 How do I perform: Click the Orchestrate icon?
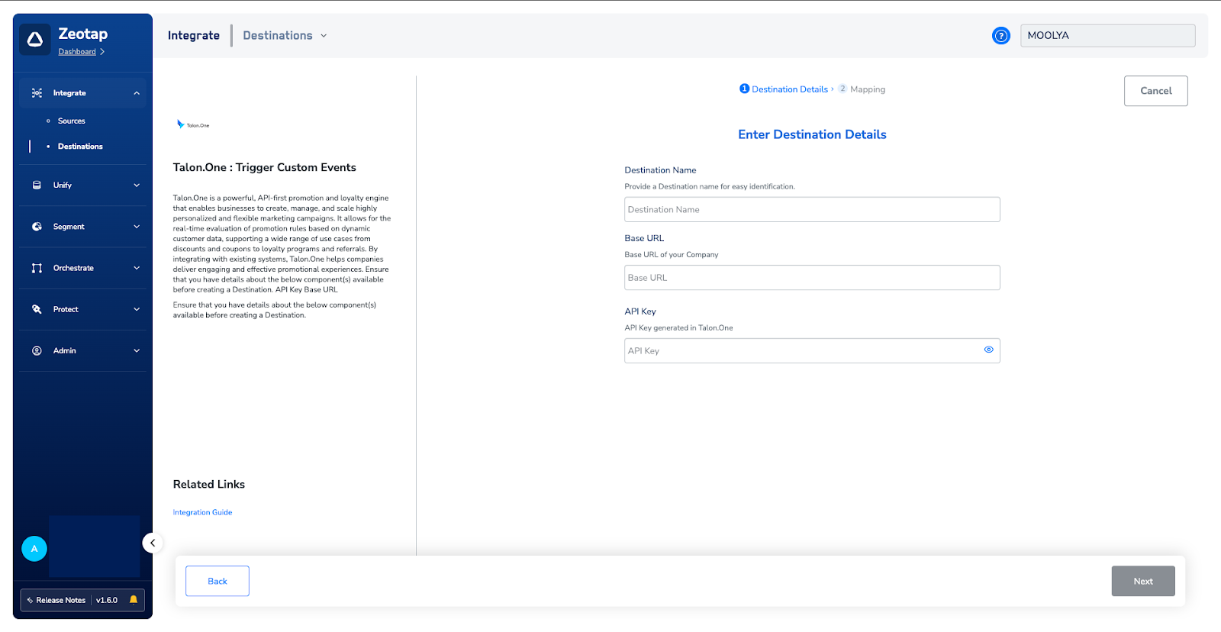[x=37, y=268]
